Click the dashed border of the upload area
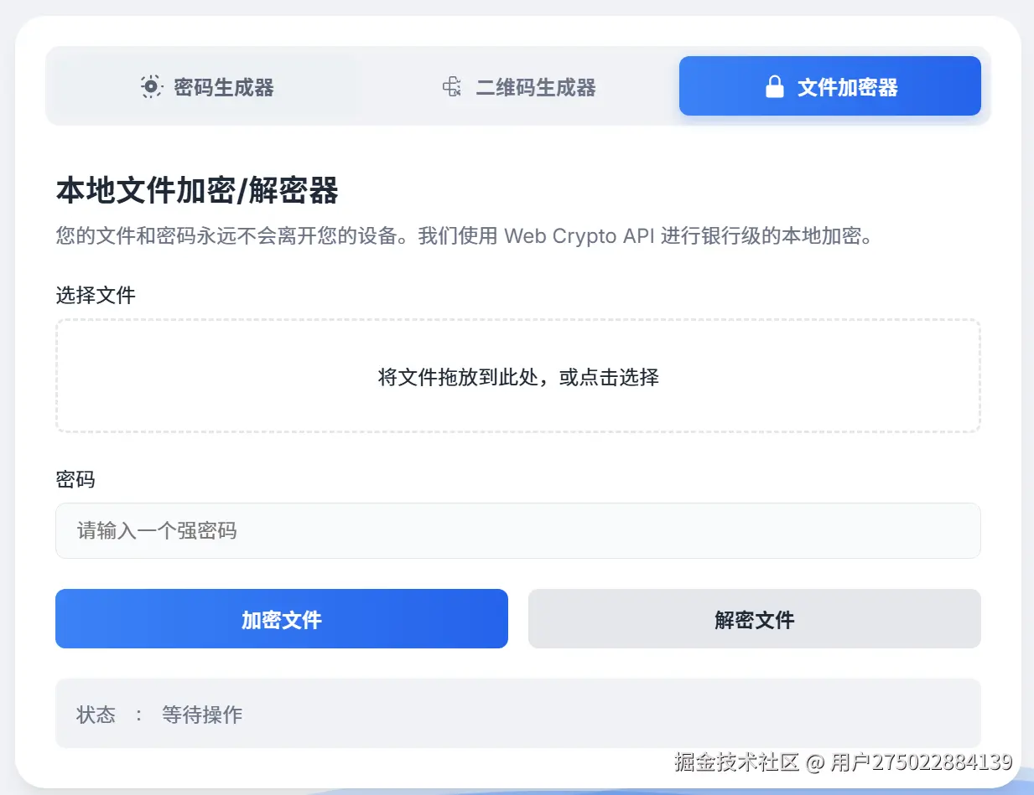This screenshot has width=1034, height=795. (x=517, y=319)
